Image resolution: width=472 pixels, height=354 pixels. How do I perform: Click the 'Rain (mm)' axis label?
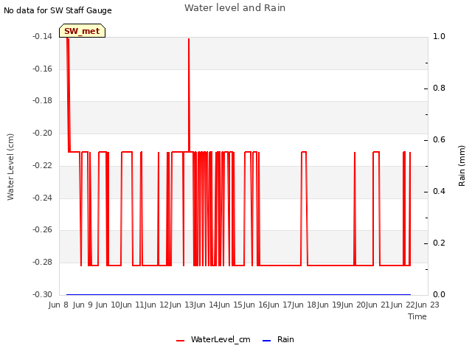click(x=462, y=166)
